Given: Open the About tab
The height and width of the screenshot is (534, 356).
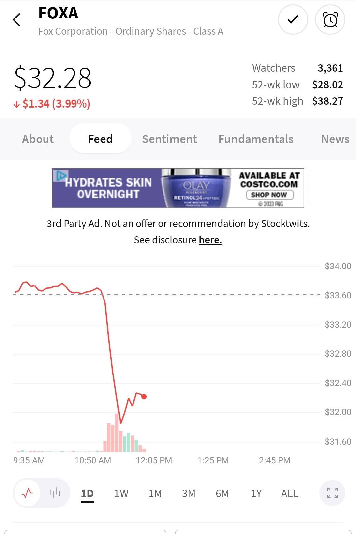Looking at the screenshot, I should [x=38, y=139].
